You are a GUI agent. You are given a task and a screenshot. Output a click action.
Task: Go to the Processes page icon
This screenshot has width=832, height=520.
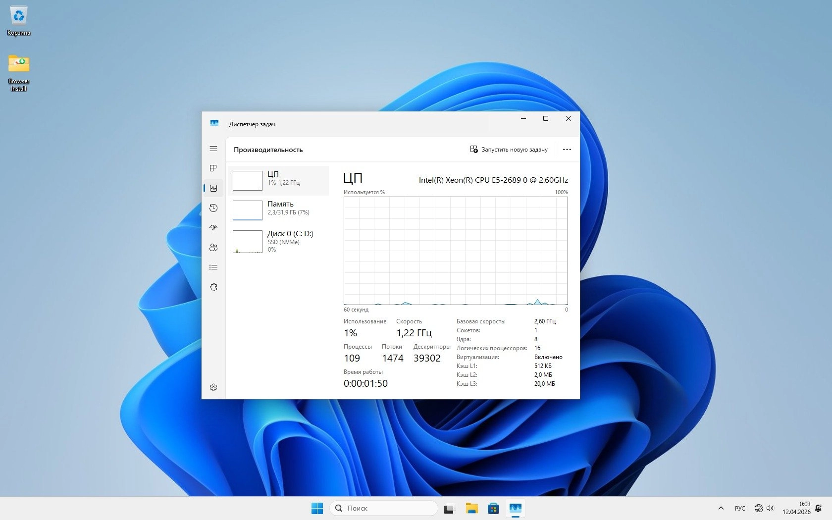(x=213, y=168)
